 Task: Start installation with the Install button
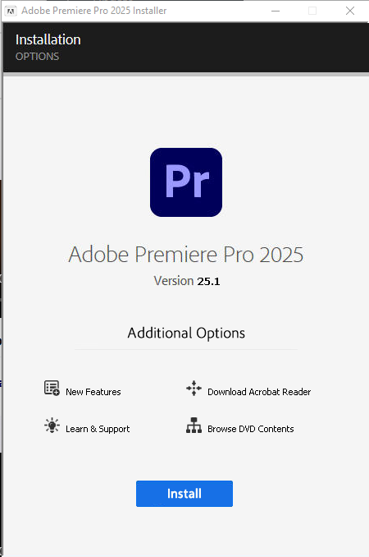(184, 494)
